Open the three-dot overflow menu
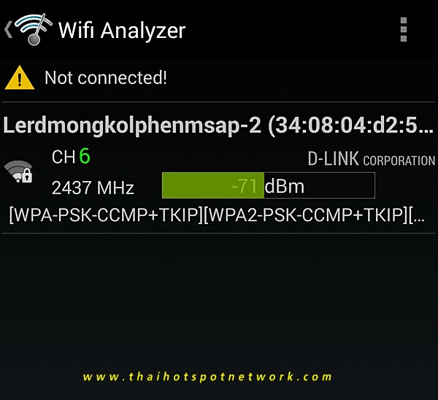This screenshot has height=400, width=438. (404, 30)
